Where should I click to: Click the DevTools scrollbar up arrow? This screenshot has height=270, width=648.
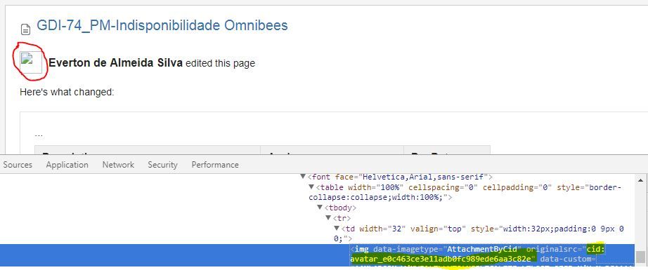click(x=640, y=180)
